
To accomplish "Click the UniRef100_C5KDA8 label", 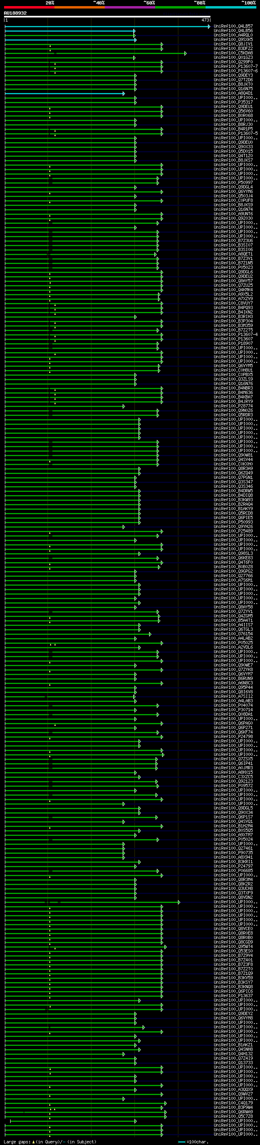I will pyautogui.click(x=233, y=53).
